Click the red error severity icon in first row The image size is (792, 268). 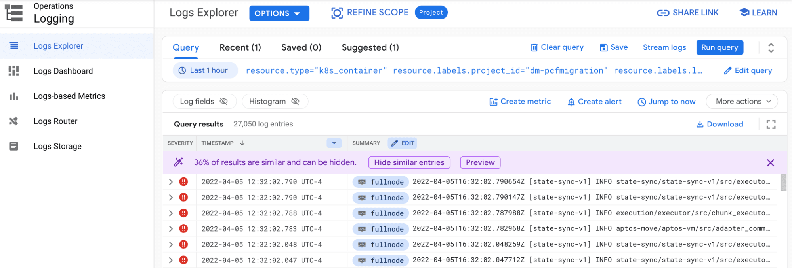pyautogui.click(x=183, y=182)
